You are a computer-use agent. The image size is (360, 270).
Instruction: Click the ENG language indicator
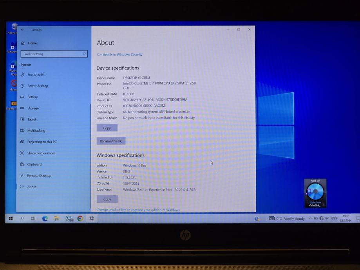point(334,218)
